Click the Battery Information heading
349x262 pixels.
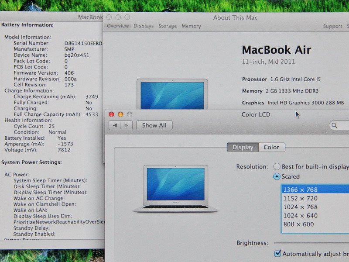27,25
